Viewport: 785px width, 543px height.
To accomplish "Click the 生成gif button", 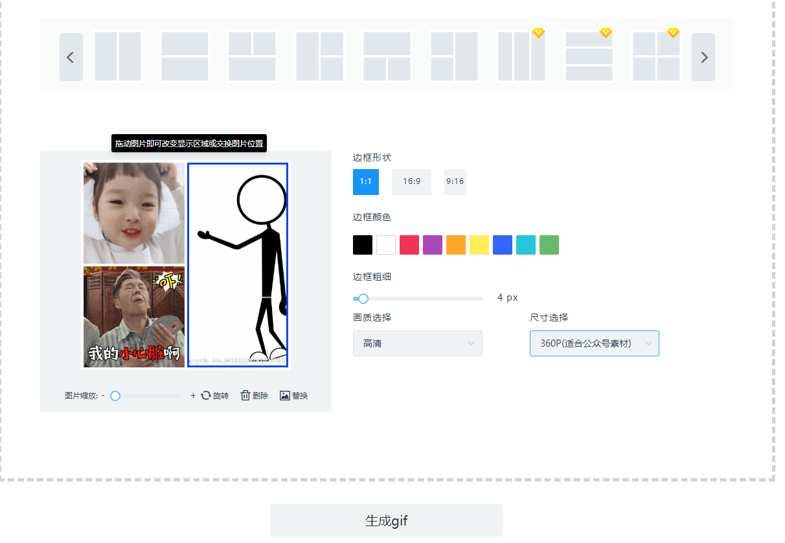I will (x=387, y=520).
